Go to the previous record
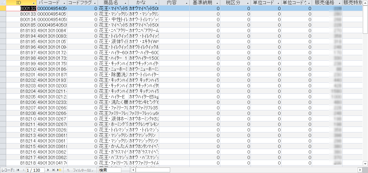The width and height of the screenshot is (368, 173). [23, 170]
